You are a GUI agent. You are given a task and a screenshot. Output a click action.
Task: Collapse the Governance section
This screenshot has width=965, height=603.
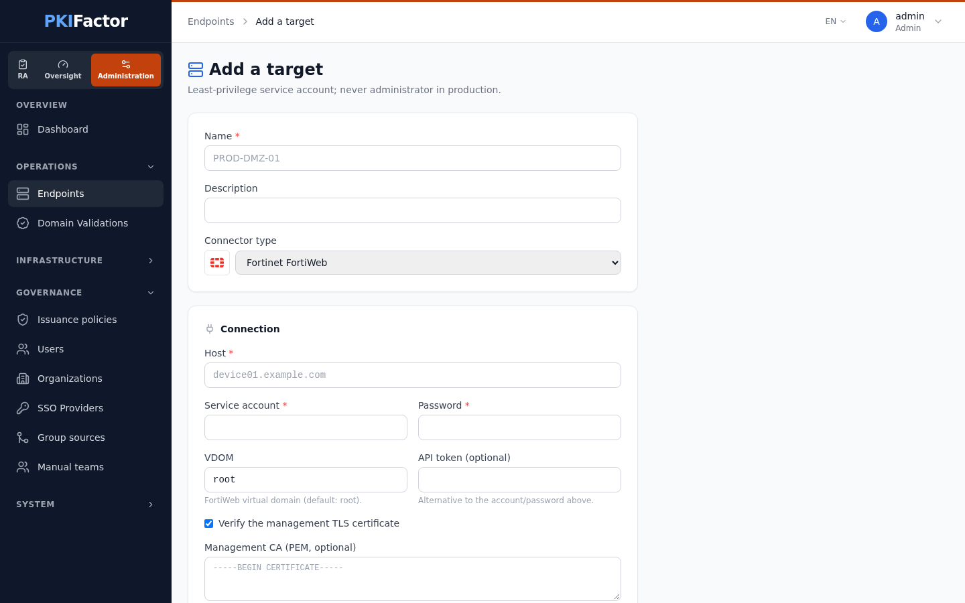[x=86, y=293]
